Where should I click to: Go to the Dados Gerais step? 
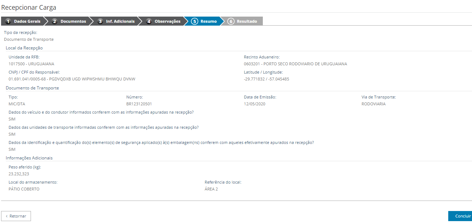coord(27,21)
